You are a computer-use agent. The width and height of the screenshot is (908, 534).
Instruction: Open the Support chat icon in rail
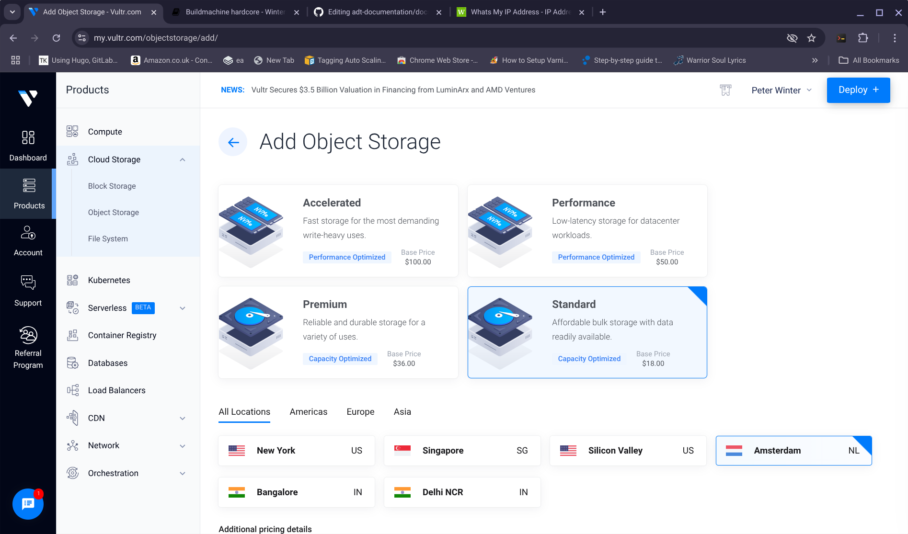(x=28, y=283)
